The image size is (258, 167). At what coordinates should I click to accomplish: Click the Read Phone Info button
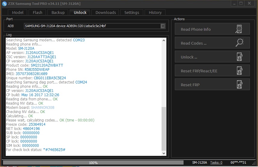[x=212, y=29]
